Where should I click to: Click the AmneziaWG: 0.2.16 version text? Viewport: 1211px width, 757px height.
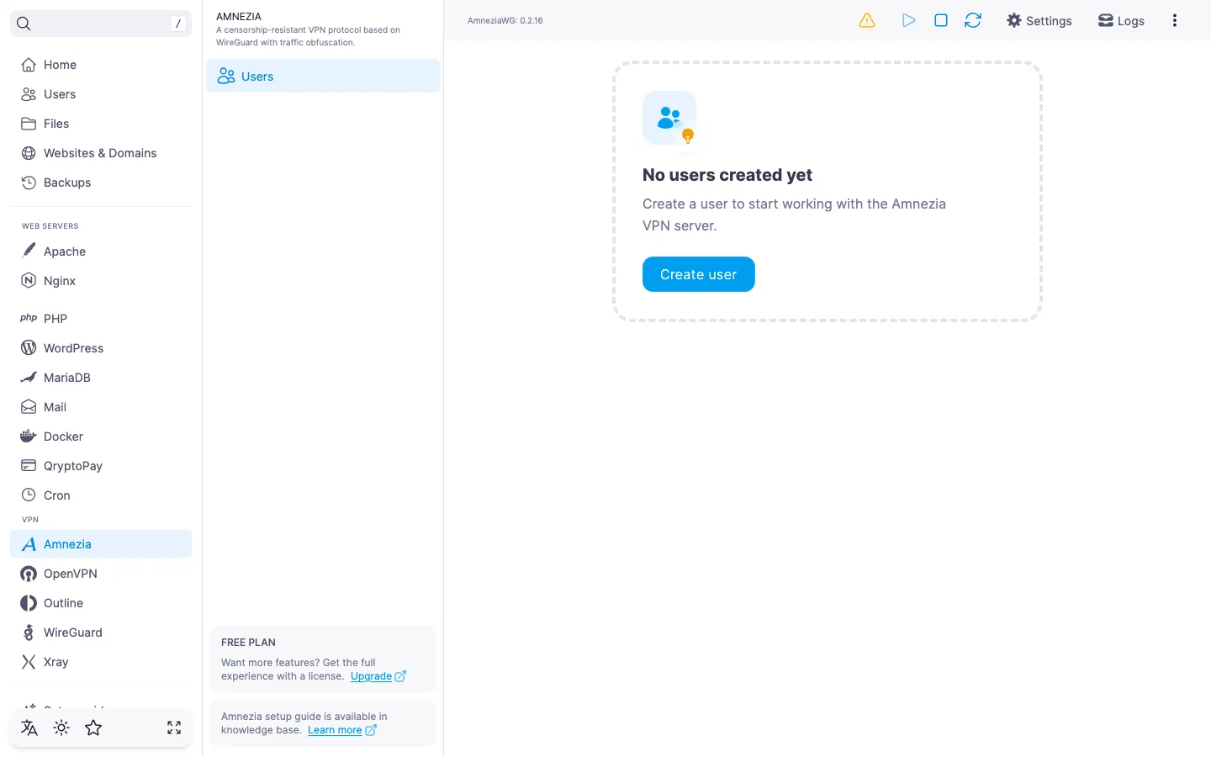pos(505,20)
